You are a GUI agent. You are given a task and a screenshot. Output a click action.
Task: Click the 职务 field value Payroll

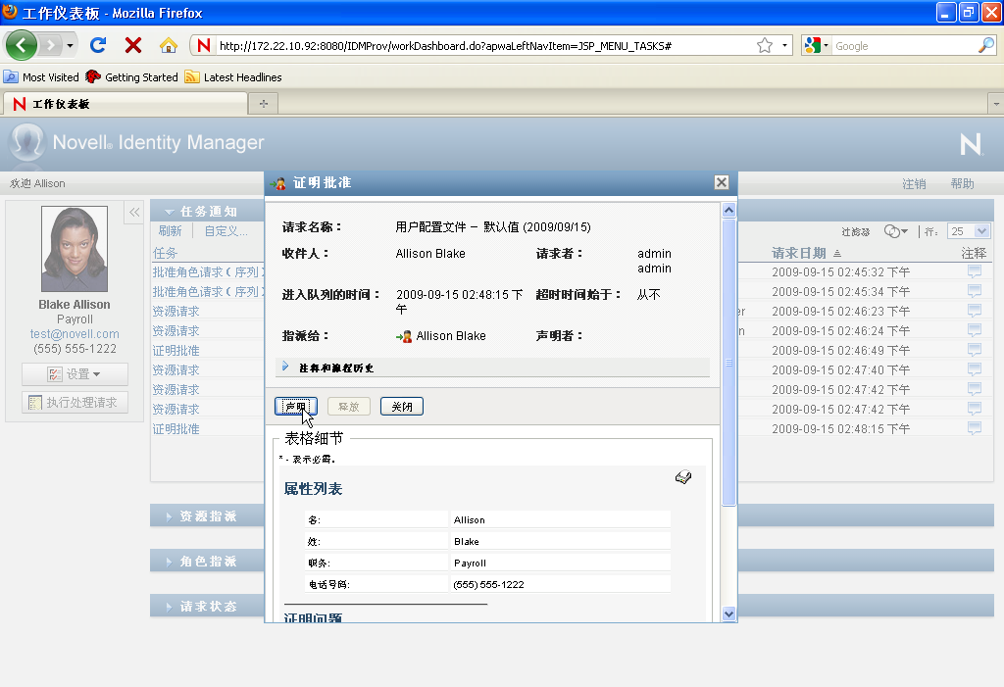tap(470, 563)
